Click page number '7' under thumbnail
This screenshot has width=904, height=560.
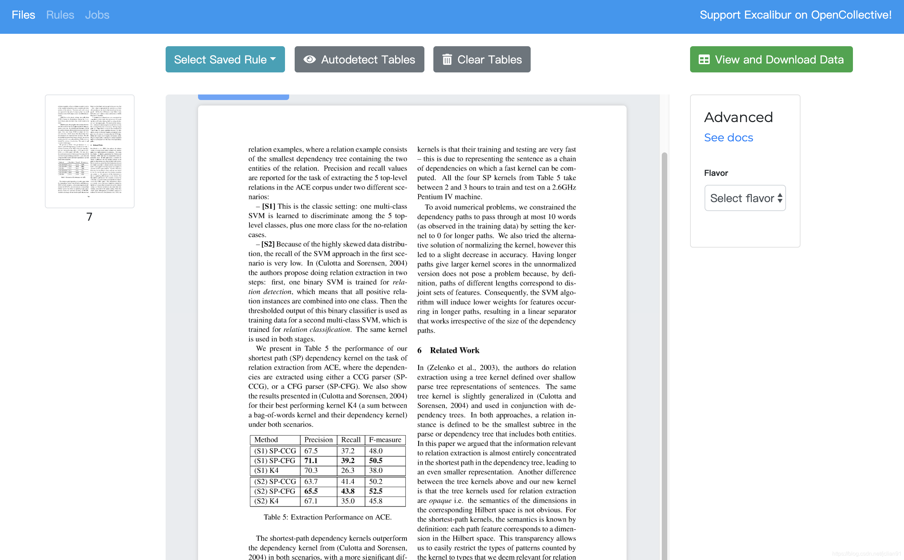tap(89, 217)
